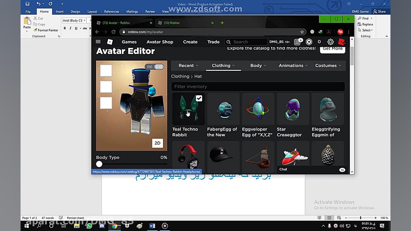Click Replace in Word Editing group

tap(365, 24)
